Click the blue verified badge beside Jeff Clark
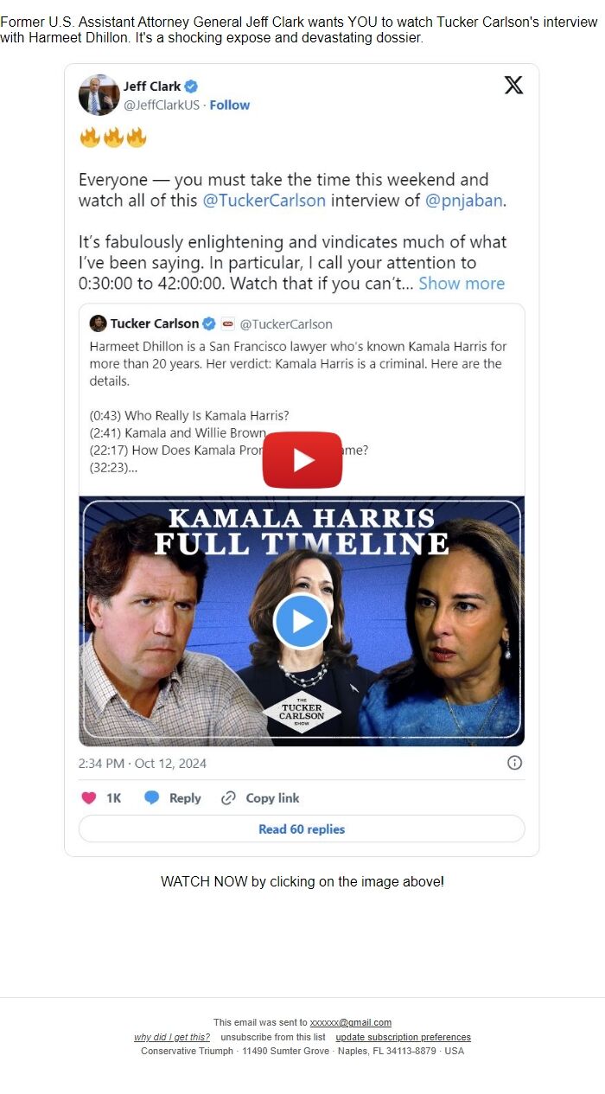Screen dimensions: 605x1094 coord(192,86)
